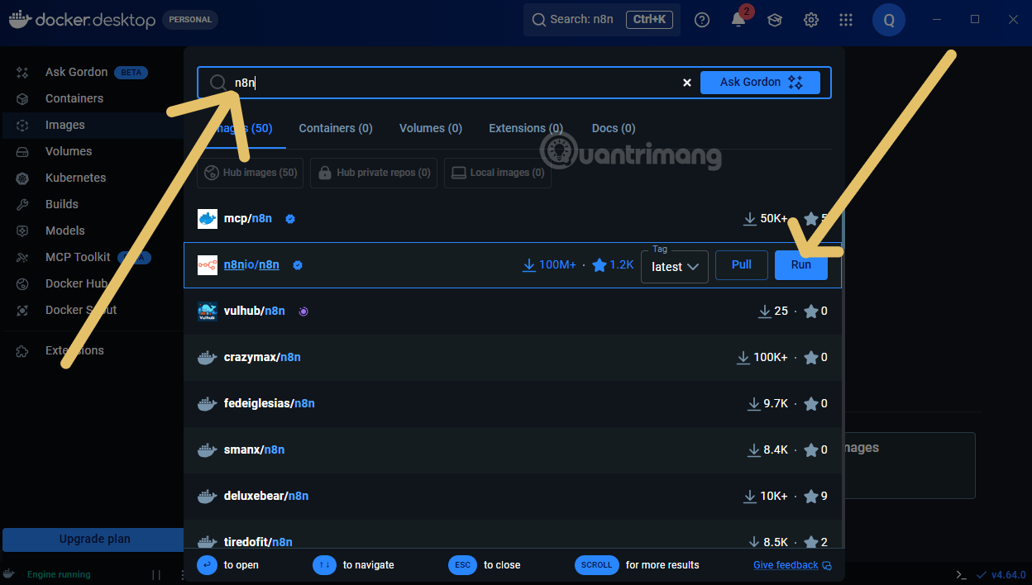Click the Upgrade plan button
Screen dimensions: 1032x585
coord(93,540)
